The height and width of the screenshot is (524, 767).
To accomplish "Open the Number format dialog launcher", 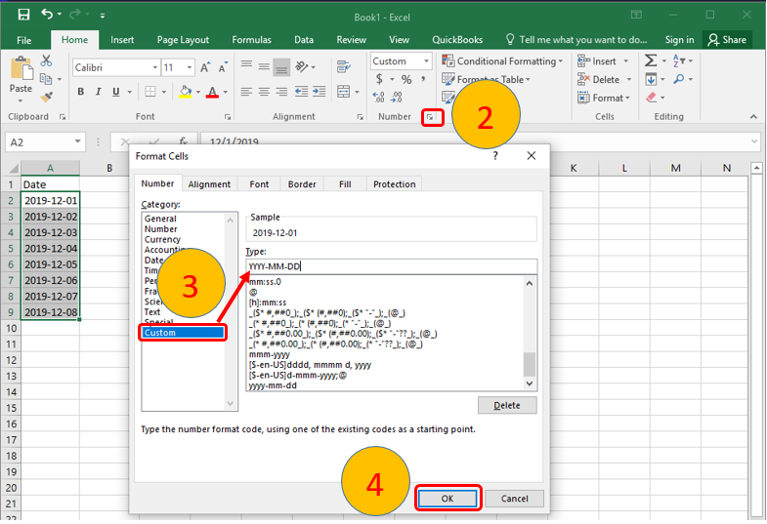I will pyautogui.click(x=429, y=117).
